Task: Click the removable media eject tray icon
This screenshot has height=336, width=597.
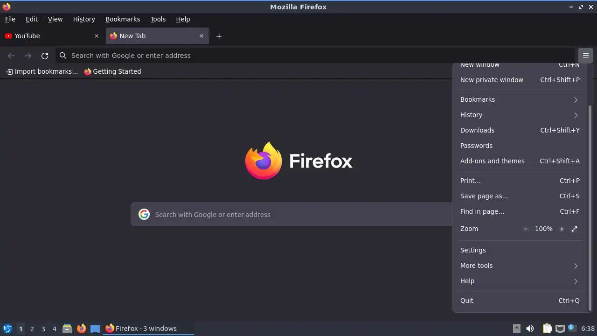Action: point(517,329)
